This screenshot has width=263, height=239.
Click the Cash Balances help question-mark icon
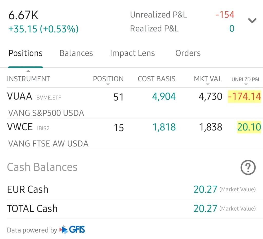tap(248, 168)
